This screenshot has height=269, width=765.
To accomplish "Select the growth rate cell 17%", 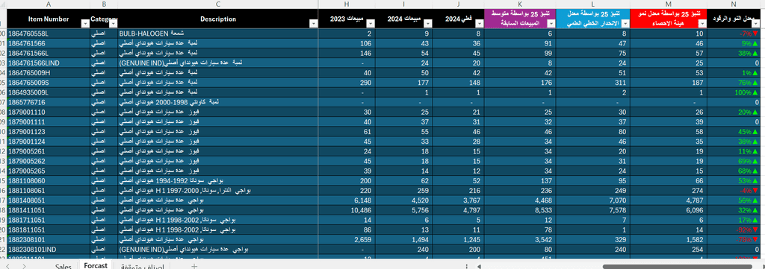I will click(734, 219).
